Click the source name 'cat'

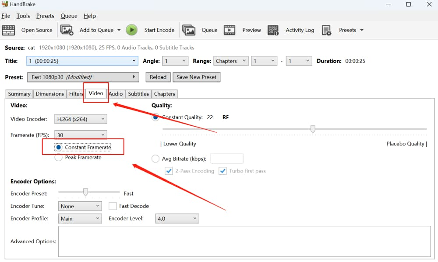(31, 48)
